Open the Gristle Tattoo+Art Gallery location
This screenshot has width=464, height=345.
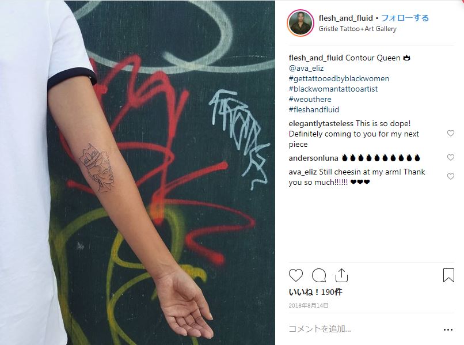click(x=357, y=29)
